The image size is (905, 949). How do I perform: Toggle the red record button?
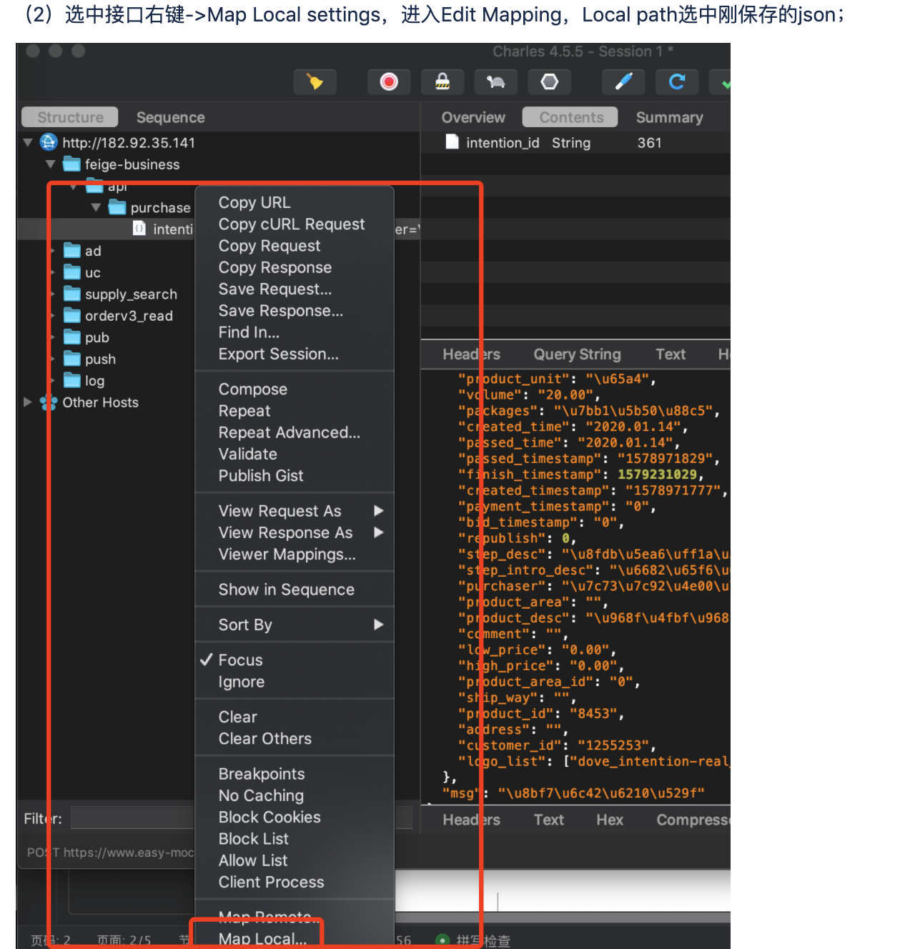point(389,82)
